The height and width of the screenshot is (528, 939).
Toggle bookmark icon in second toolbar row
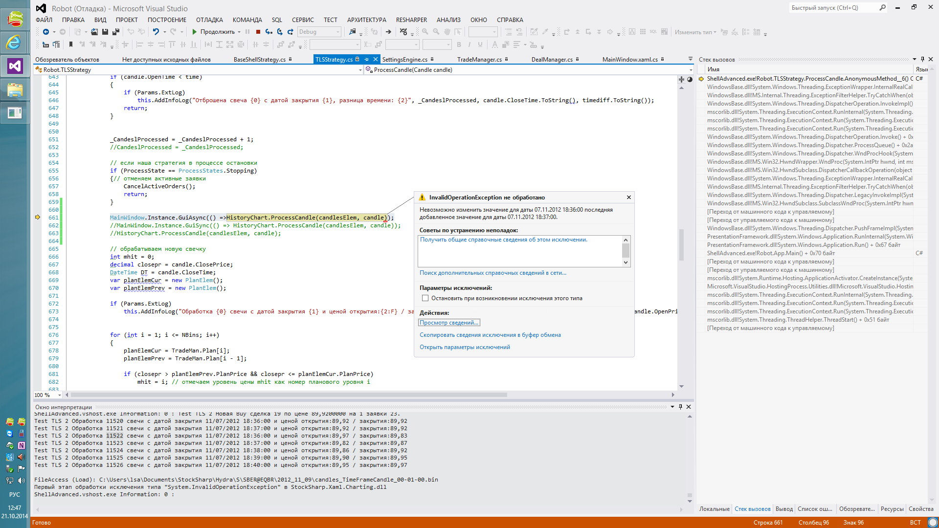[71, 44]
